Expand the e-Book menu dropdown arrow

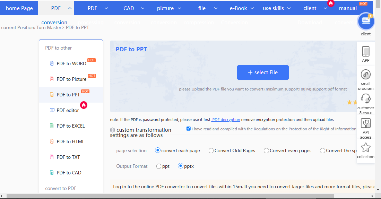point(252,8)
